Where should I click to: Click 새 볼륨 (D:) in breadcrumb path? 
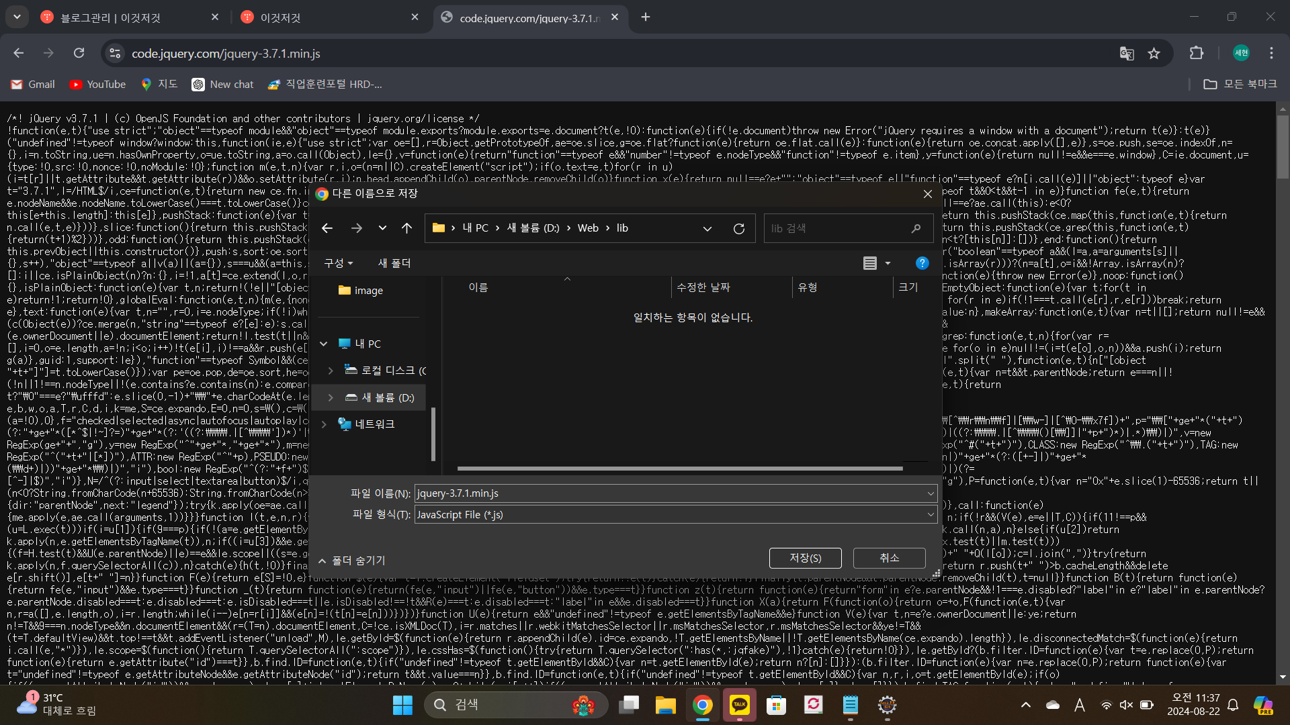coord(533,228)
